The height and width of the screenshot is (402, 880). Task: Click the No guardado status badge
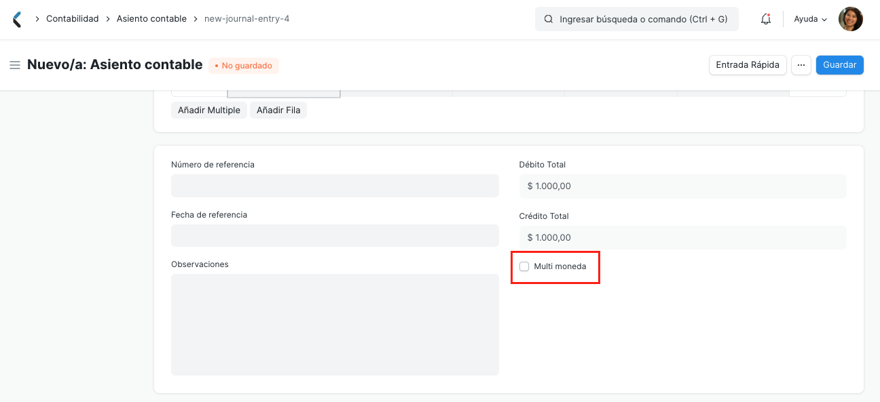point(244,66)
